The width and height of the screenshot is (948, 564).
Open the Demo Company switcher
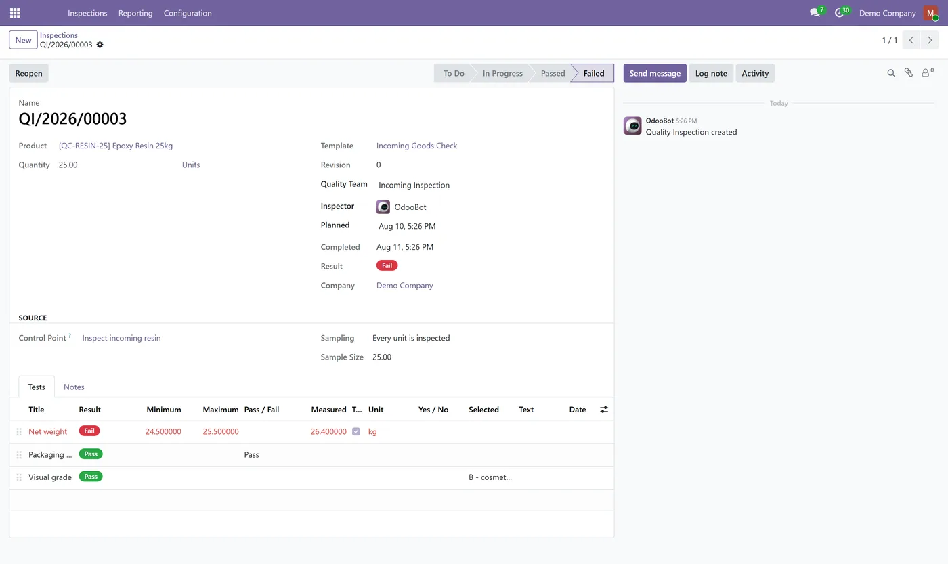pos(887,13)
